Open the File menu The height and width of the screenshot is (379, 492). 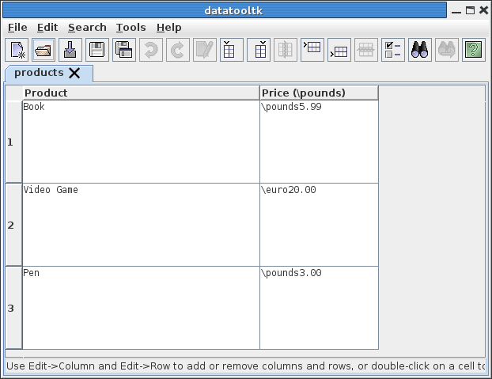(x=17, y=27)
